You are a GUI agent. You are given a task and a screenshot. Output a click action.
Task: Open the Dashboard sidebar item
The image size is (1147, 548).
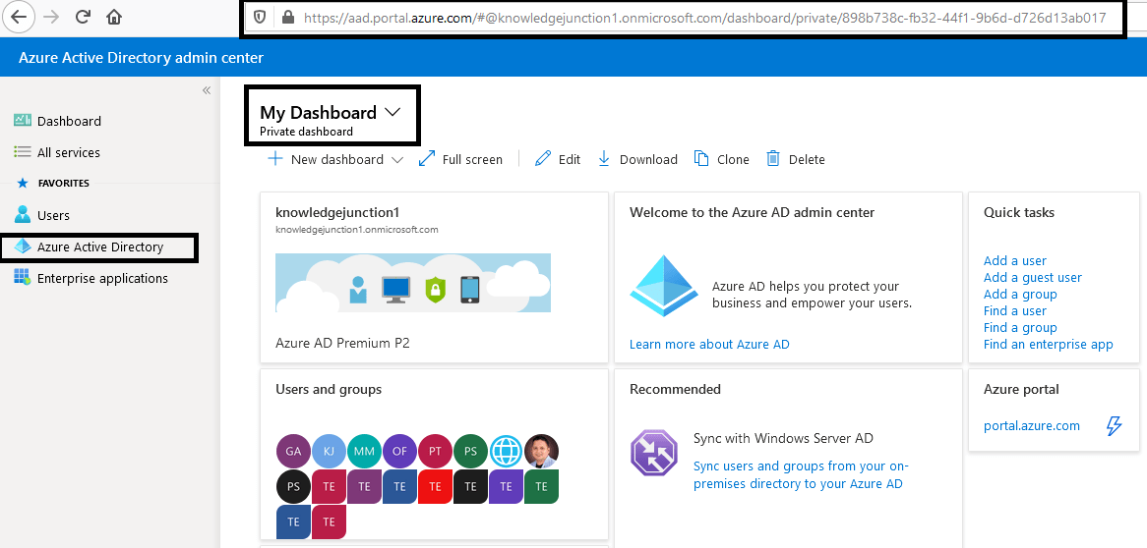point(58,121)
